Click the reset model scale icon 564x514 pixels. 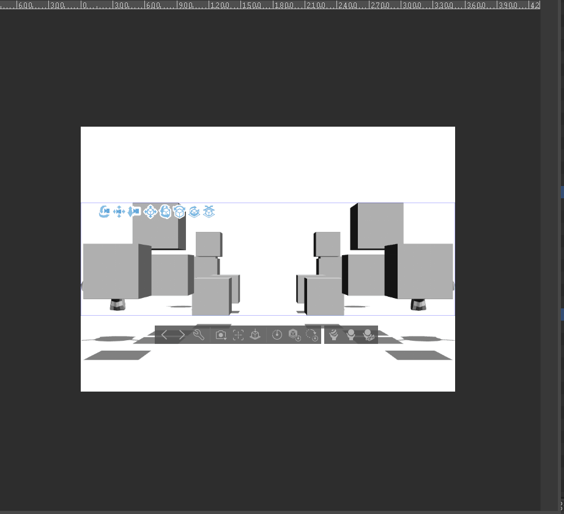277,335
